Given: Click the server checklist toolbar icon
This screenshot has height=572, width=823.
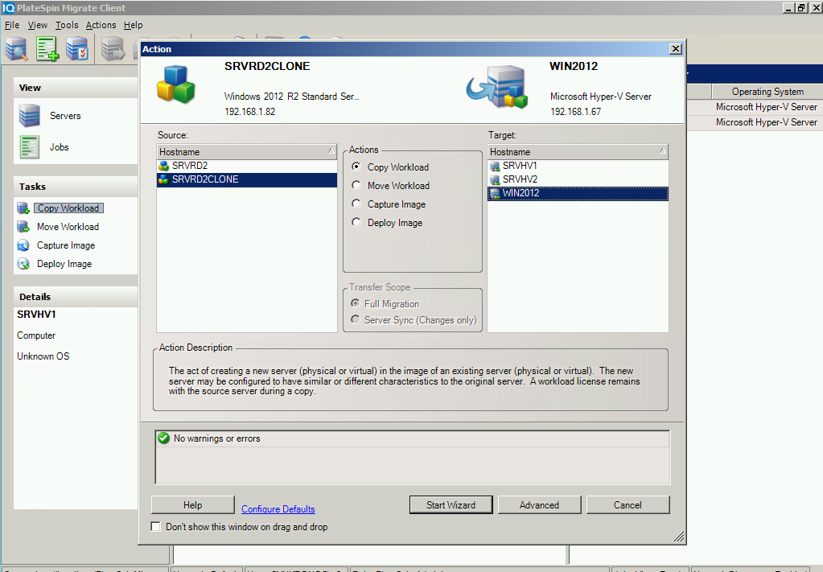Looking at the screenshot, I should tap(77, 49).
